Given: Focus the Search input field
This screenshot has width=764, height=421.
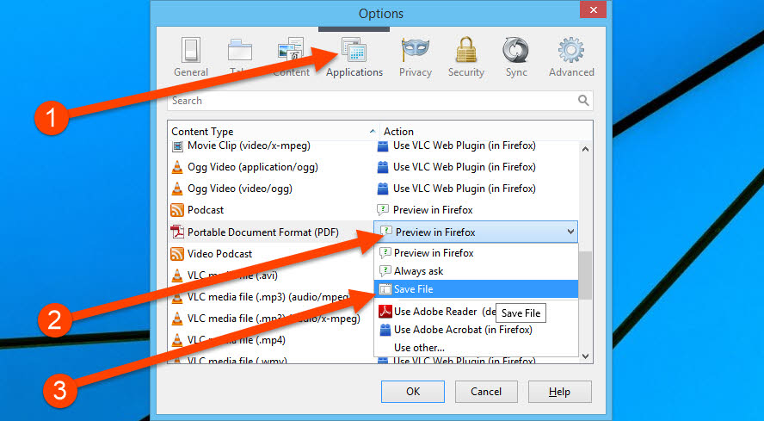Looking at the screenshot, I should click(380, 101).
